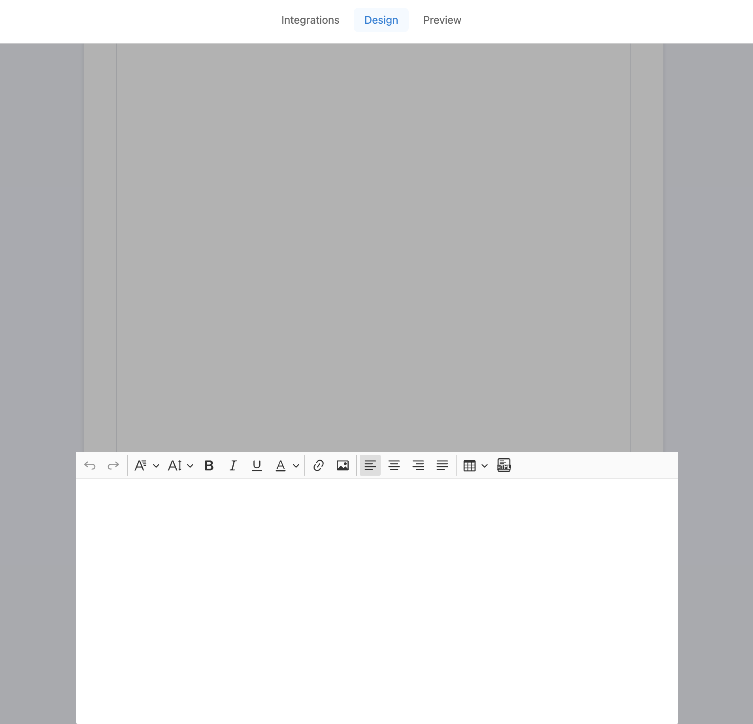The height and width of the screenshot is (724, 753).
Task: Open the table options dropdown arrow
Action: pos(485,466)
